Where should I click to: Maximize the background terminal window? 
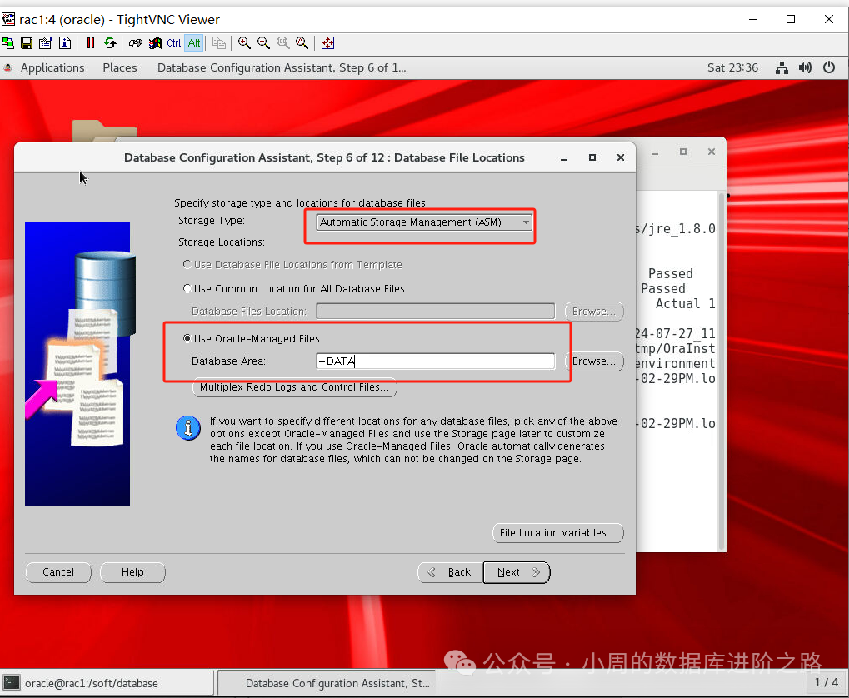(683, 152)
